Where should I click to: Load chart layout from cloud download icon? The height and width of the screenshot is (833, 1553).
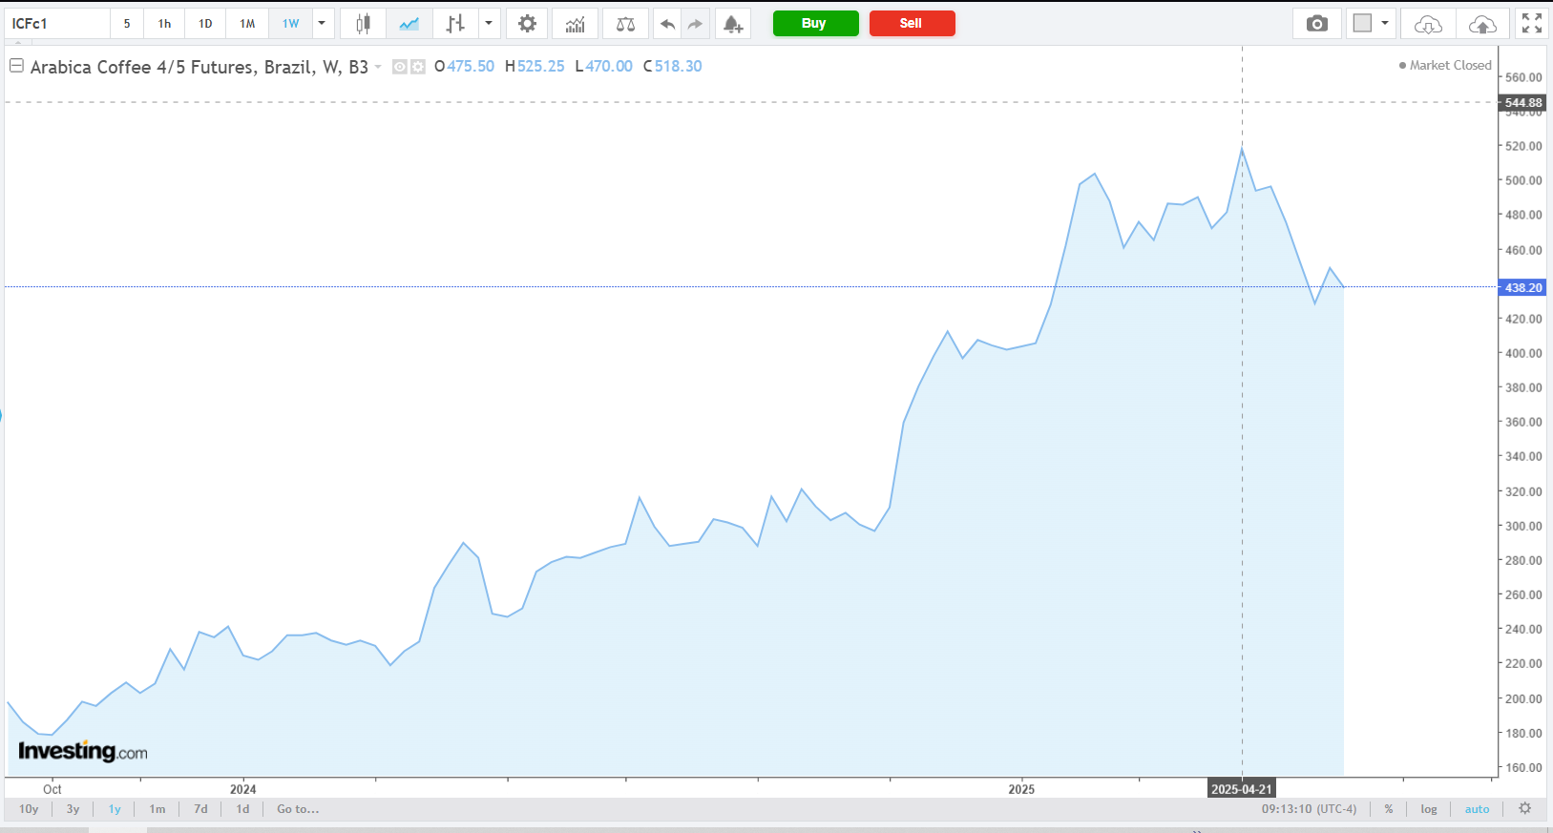point(1428,24)
